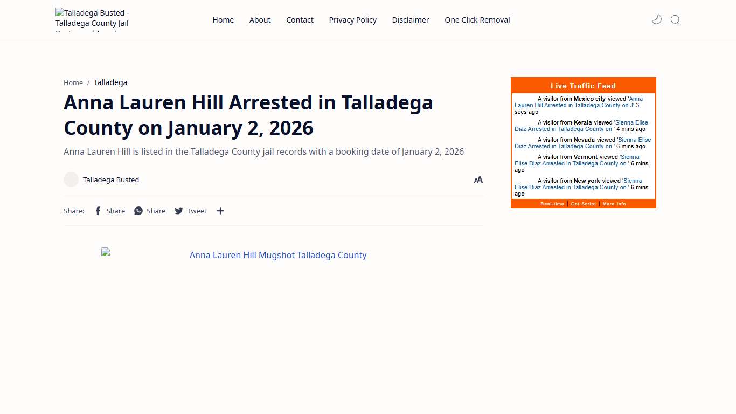Click the author avatar next to Talladega Busted

pos(71,179)
